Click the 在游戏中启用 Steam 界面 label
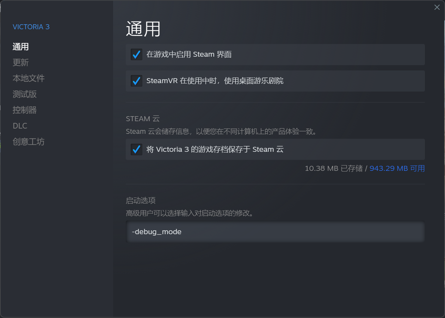This screenshot has height=318, width=445. coord(189,55)
